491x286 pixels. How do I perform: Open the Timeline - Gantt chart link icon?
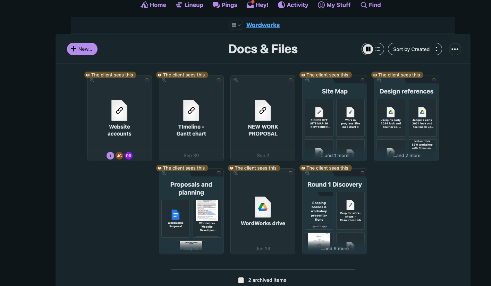(191, 111)
